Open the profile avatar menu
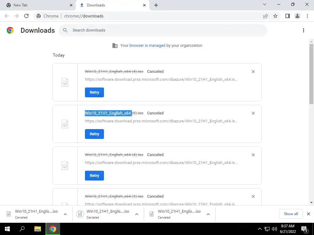 coord(297,16)
